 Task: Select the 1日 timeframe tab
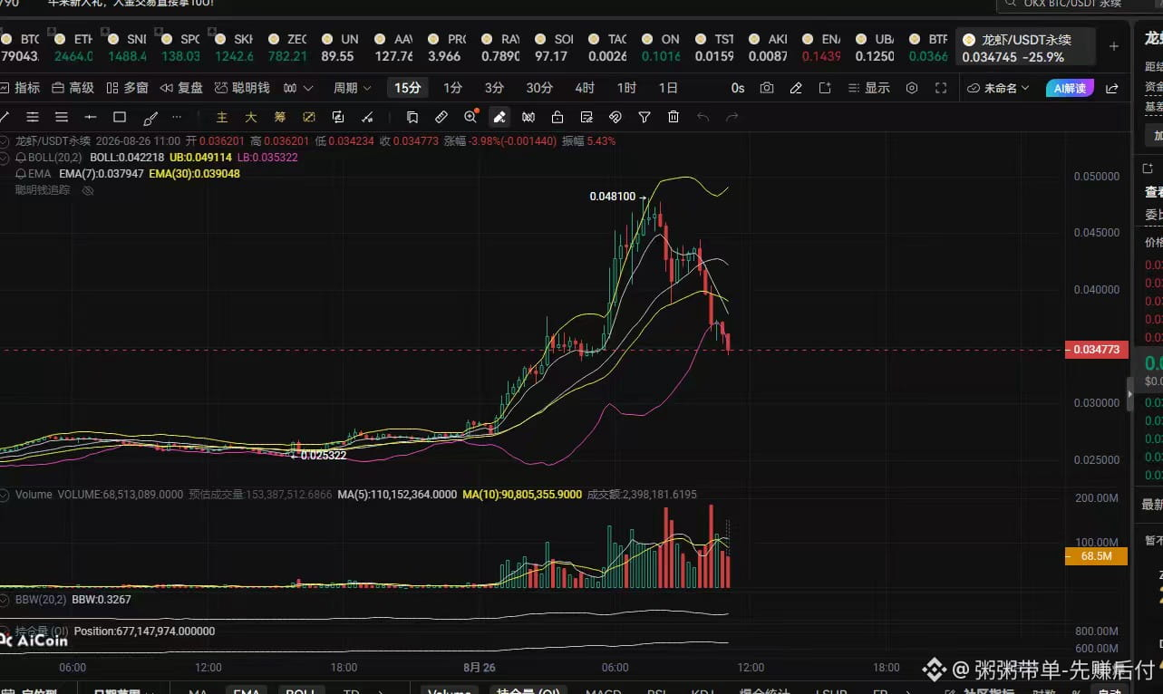pyautogui.click(x=668, y=88)
